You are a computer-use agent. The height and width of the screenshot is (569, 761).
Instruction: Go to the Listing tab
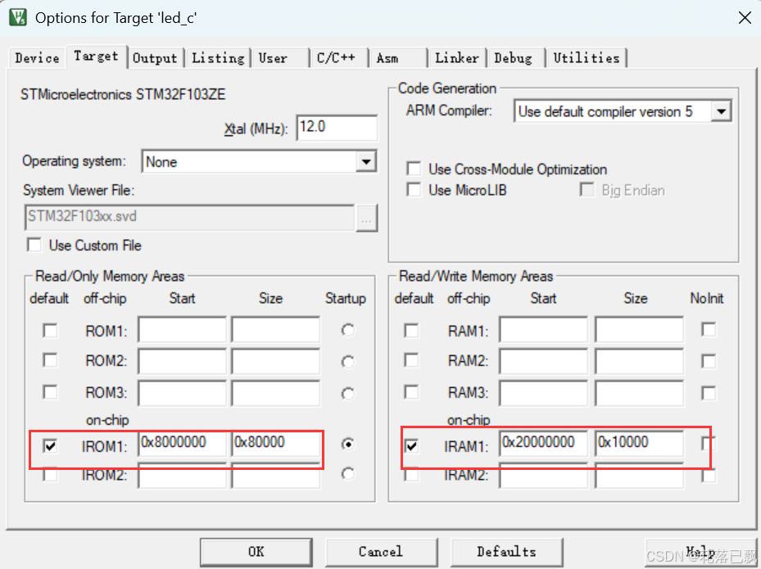coord(218,58)
